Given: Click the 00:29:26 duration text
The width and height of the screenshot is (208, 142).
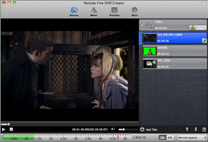Looking at the screenshot, I should (x=163, y=41).
